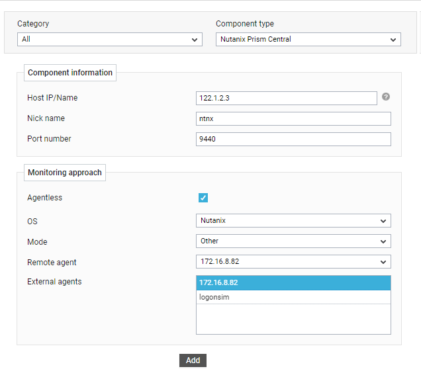Click the Add button

pyautogui.click(x=193, y=360)
